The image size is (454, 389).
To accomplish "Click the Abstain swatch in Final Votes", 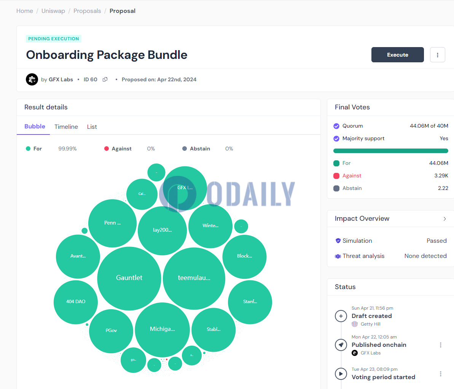I will click(336, 188).
